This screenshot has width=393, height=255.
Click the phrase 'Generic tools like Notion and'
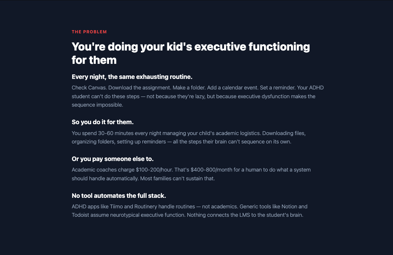coord(273,207)
